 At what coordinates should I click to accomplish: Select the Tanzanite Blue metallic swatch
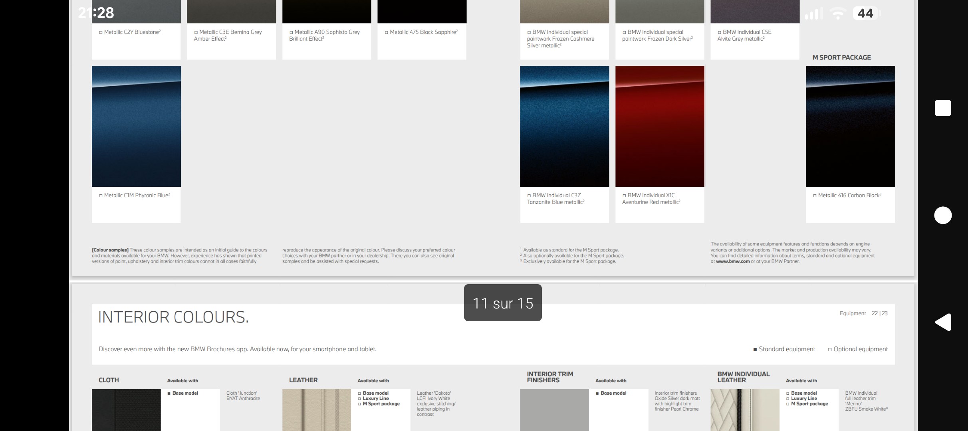(x=564, y=126)
